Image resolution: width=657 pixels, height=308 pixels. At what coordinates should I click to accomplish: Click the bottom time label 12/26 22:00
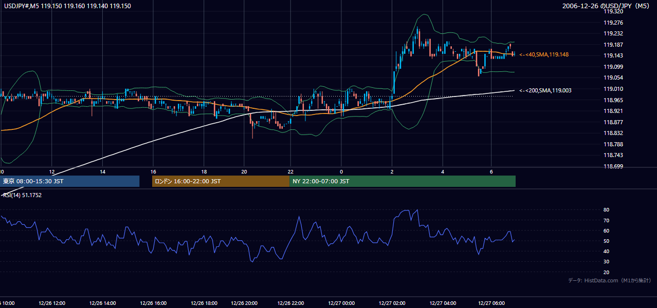point(290,303)
